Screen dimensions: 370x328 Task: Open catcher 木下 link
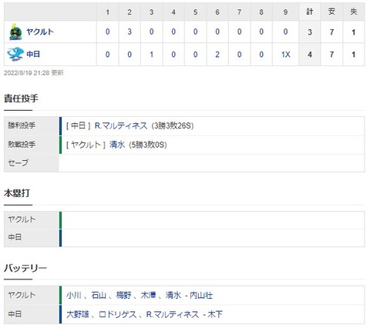pos(215,314)
